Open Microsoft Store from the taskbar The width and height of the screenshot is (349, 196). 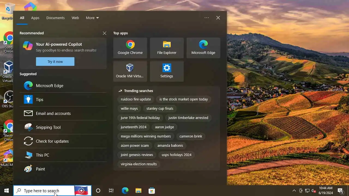coord(152,191)
